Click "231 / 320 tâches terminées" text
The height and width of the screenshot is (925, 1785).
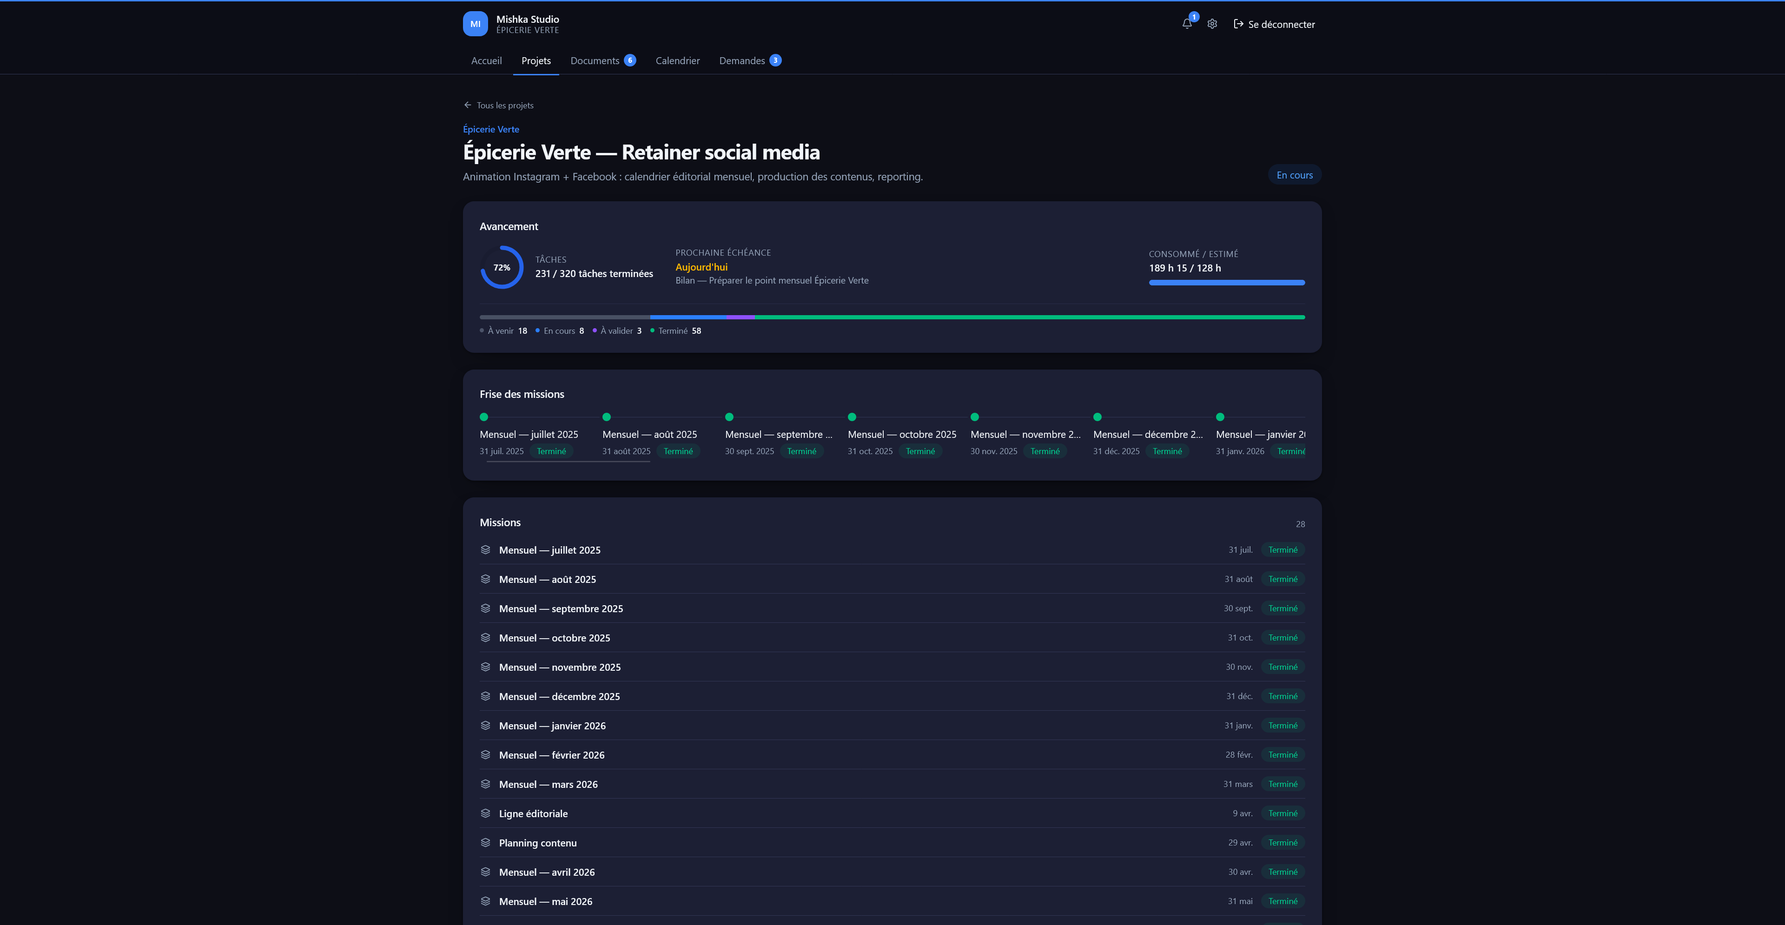(x=595, y=274)
